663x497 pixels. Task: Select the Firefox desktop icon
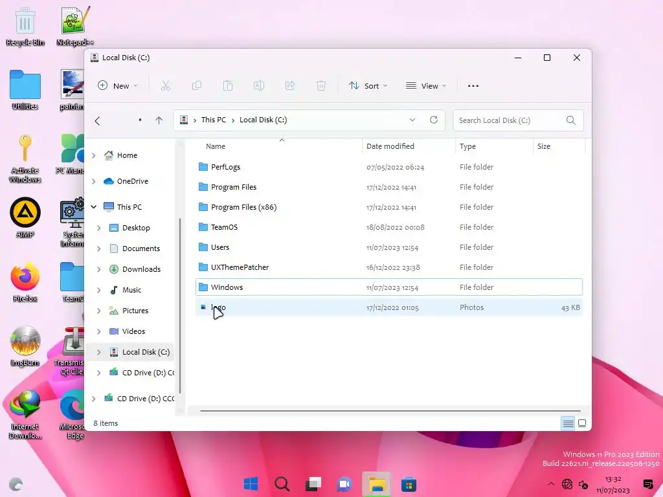25,282
